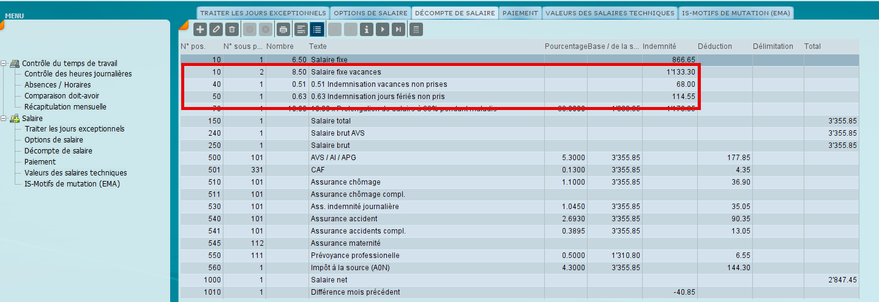Viewport: 879px width, 302px height.
Task: Open Récapitulation mensuelle menu item
Action: (x=65, y=107)
